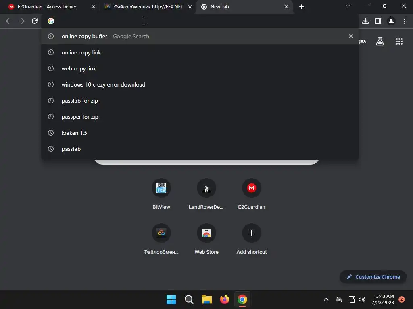Open a new browser tab with plus button
Screen dimensions: 413x309
coord(302,7)
